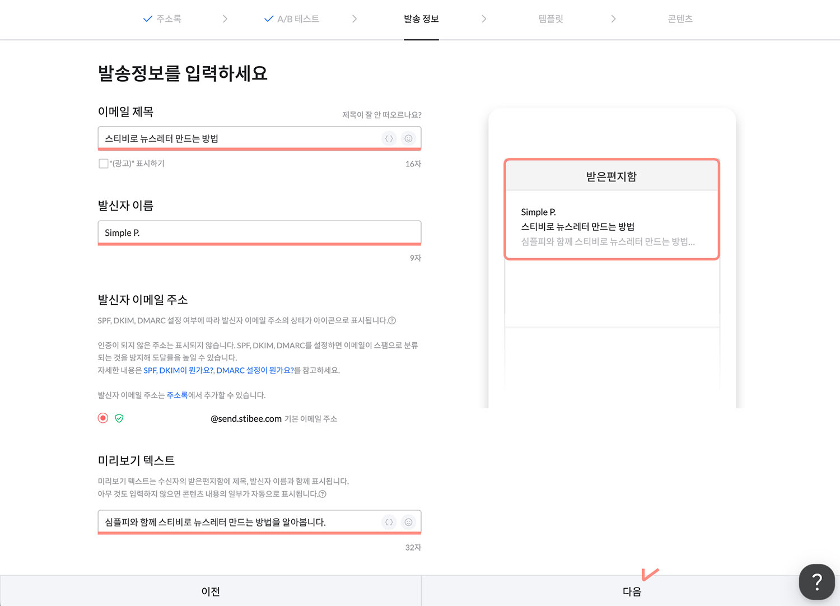Go to the 주소록 step tab
840x606 pixels.
(162, 19)
